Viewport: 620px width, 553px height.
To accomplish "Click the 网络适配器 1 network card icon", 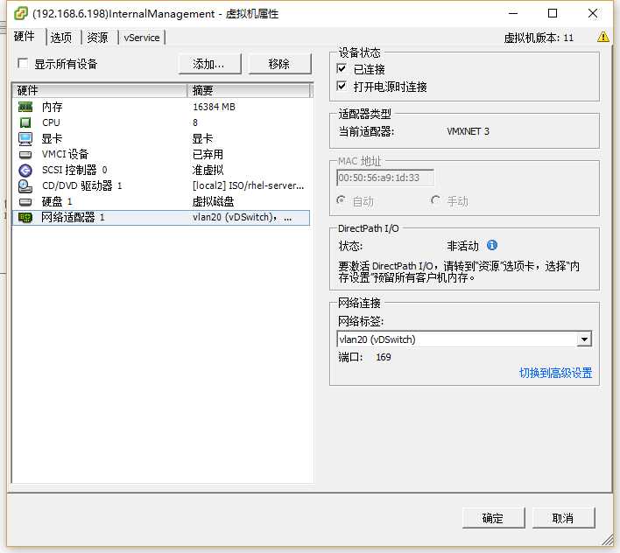I will (25, 218).
